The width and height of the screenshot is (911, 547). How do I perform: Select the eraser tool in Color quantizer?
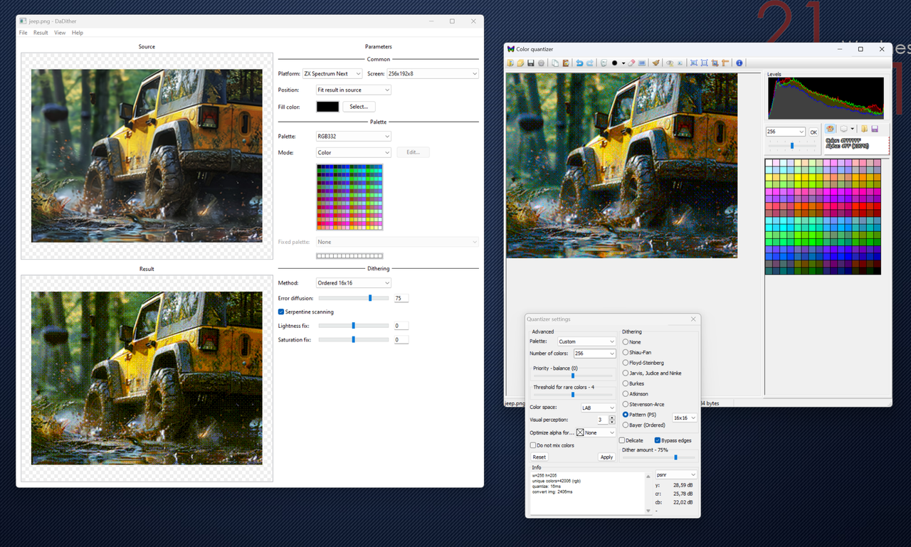(631, 63)
